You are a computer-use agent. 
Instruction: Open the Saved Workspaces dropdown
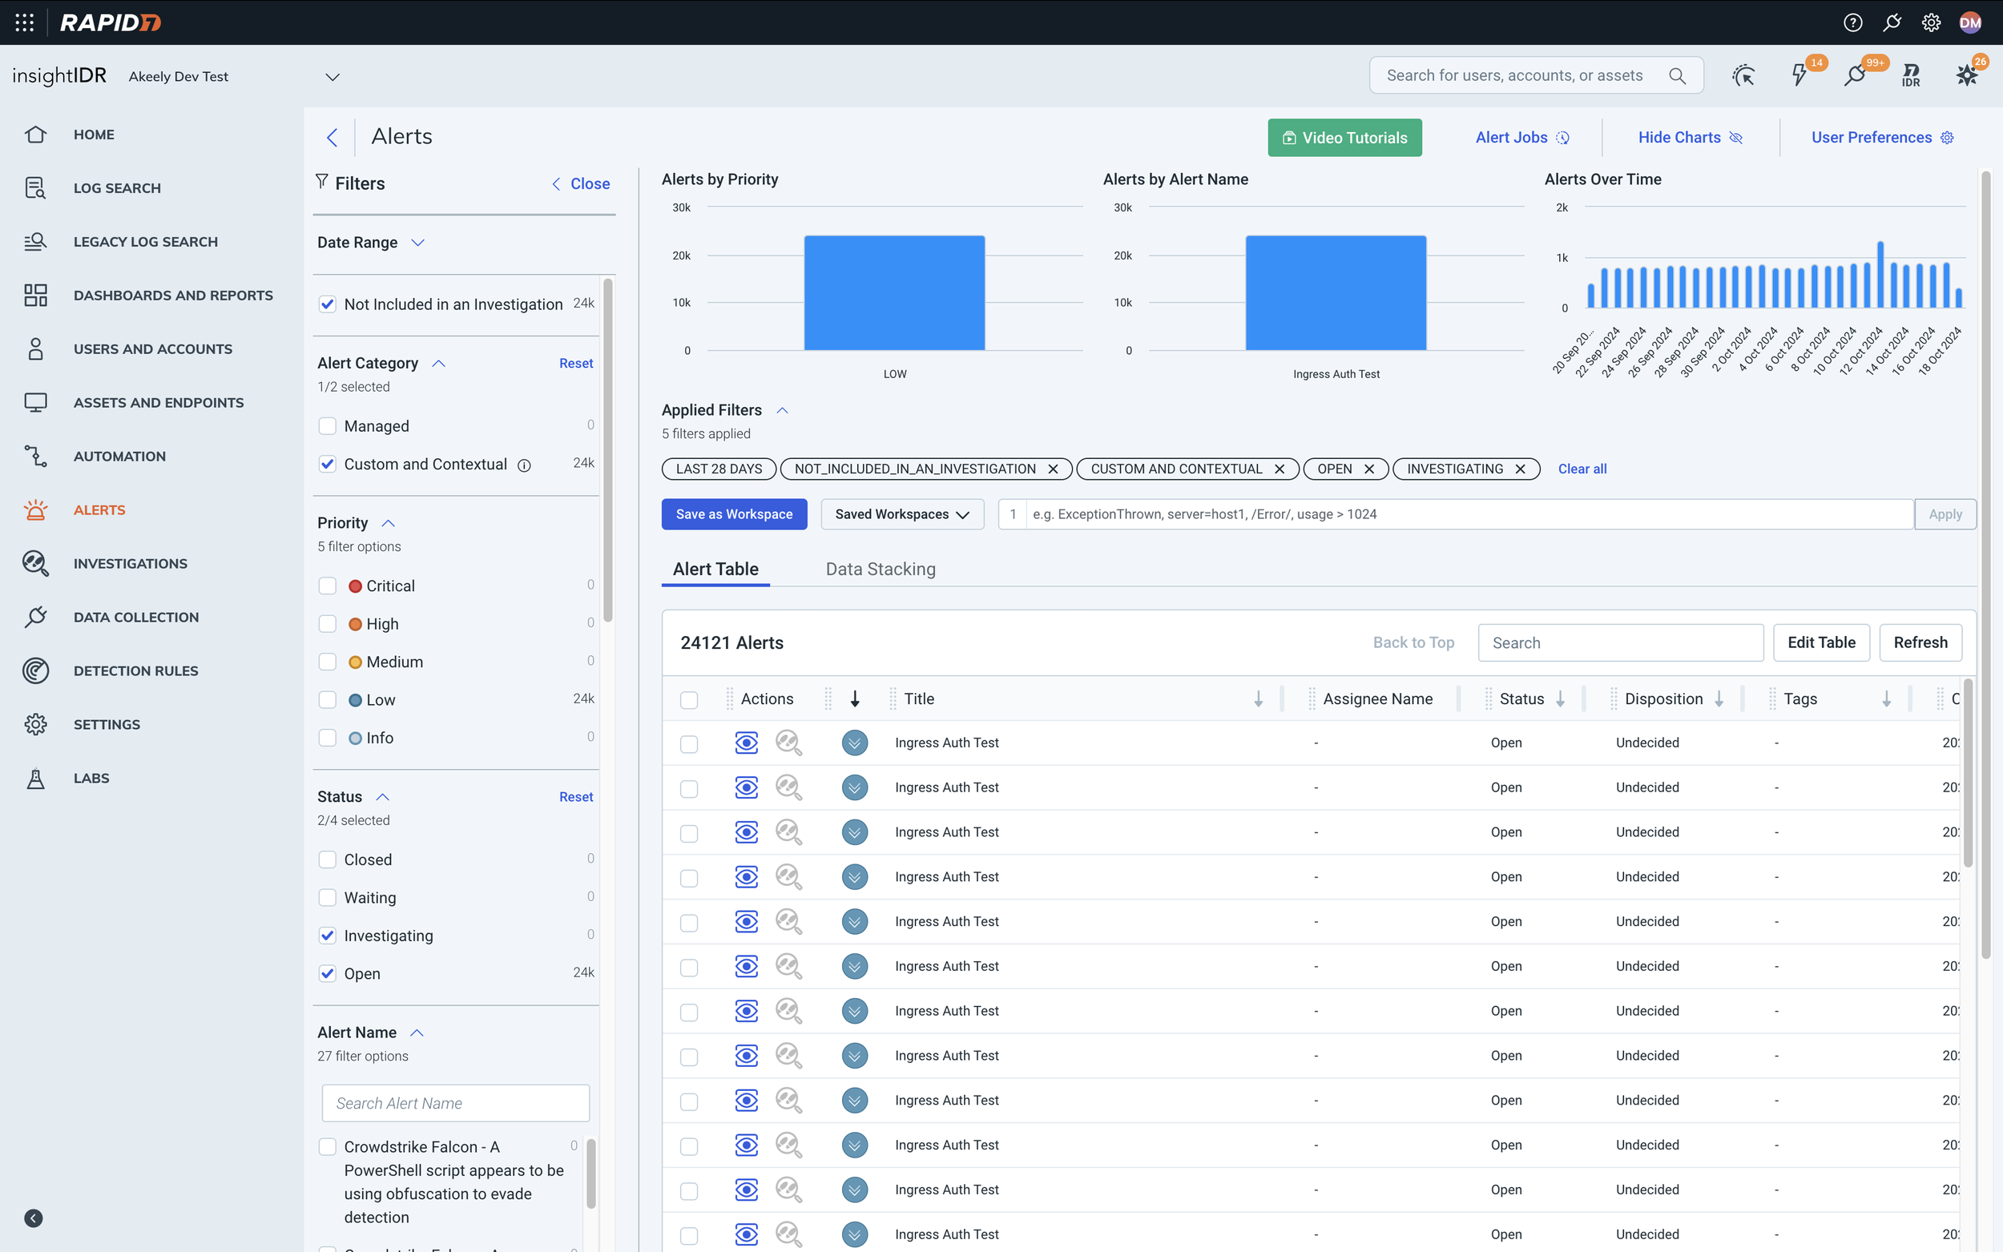point(901,514)
